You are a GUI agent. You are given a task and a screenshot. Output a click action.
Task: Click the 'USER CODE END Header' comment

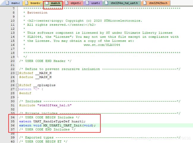click(45, 61)
